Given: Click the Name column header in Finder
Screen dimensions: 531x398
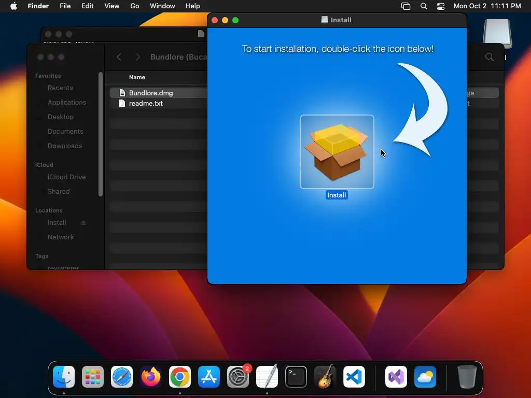Looking at the screenshot, I should tap(137, 78).
